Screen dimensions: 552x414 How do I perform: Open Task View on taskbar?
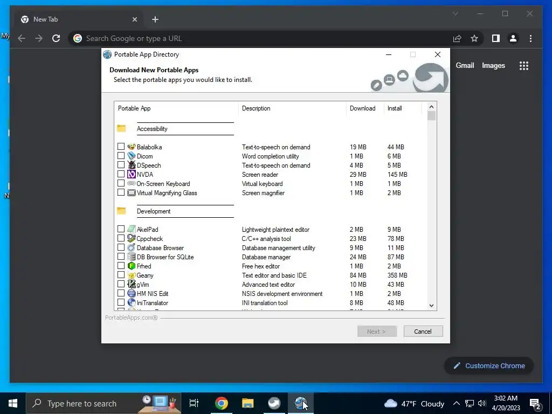(x=194, y=403)
